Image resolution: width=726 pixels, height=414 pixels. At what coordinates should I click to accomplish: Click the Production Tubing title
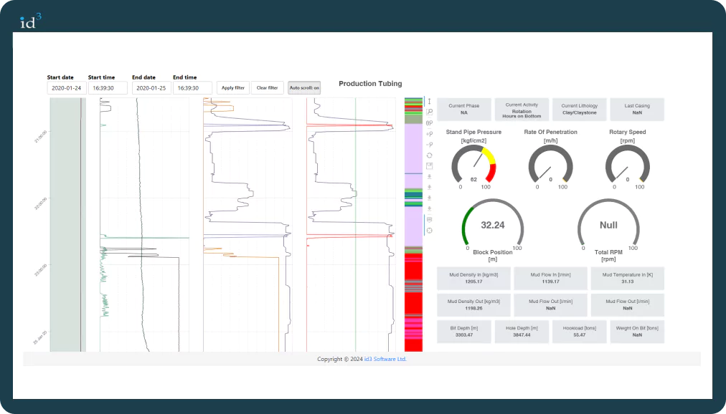(x=370, y=84)
